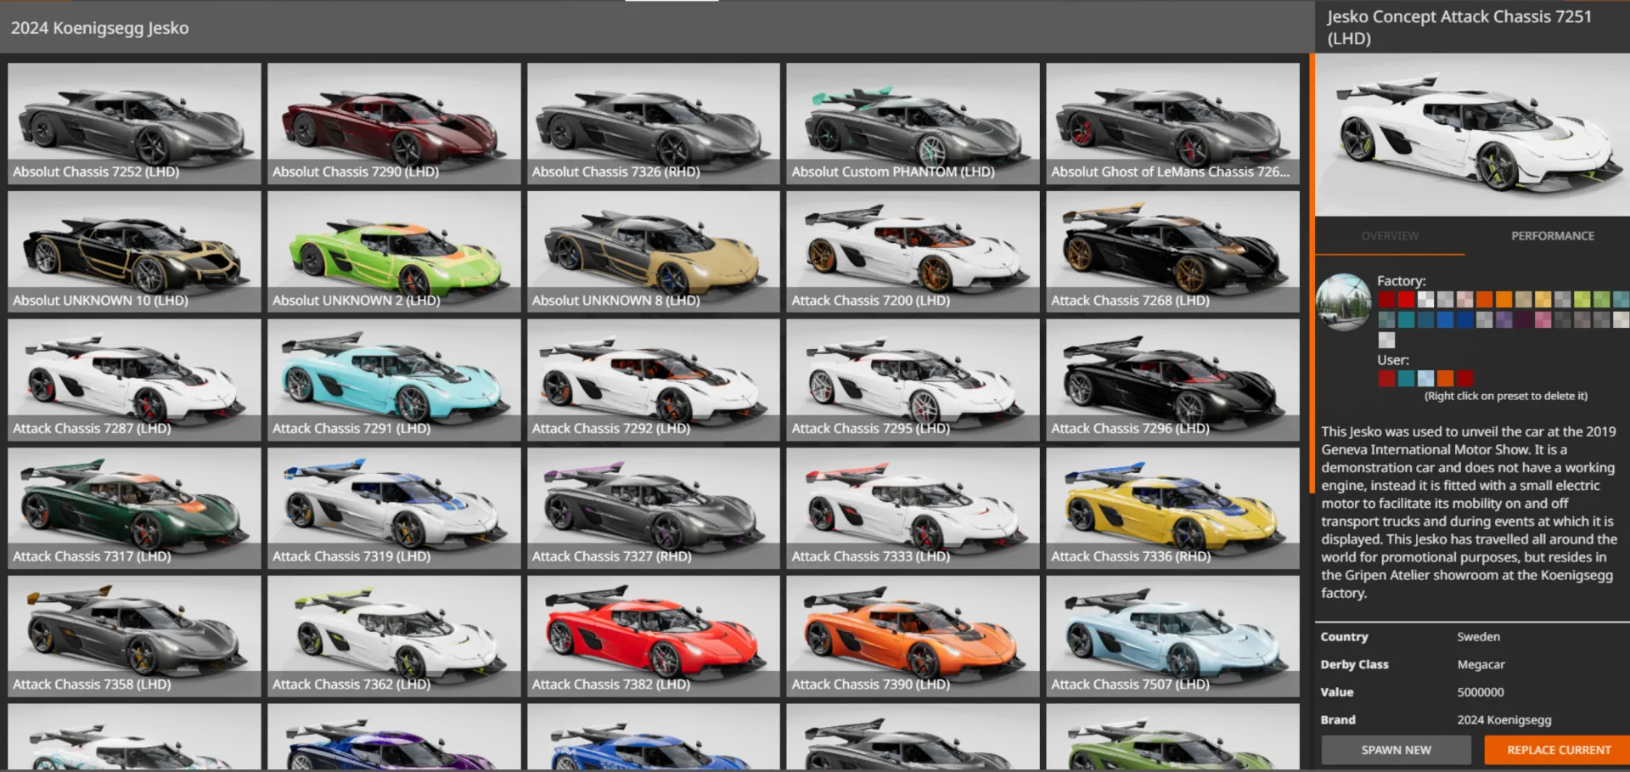Apply the dark plum Factory swatch
Screen dimensions: 1630x772
point(1524,319)
